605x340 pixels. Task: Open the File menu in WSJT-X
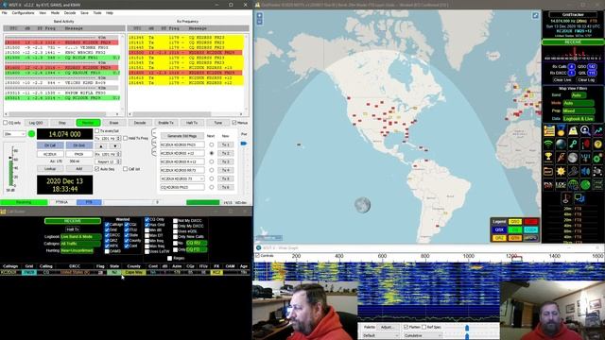(x=5, y=12)
